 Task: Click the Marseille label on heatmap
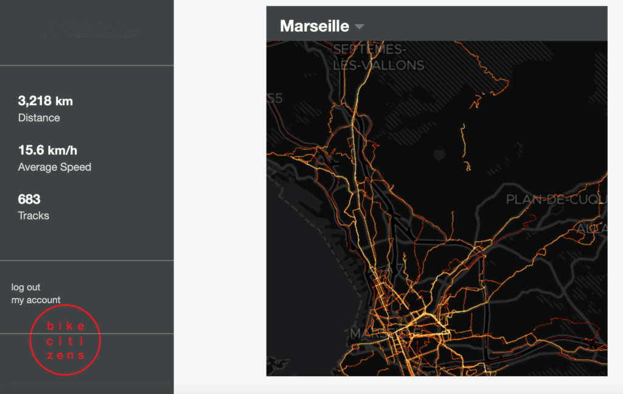point(385,333)
